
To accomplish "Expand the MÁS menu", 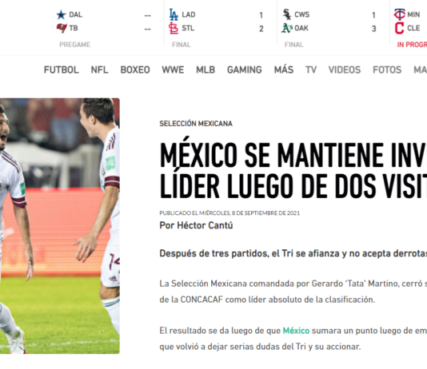I will pyautogui.click(x=284, y=69).
